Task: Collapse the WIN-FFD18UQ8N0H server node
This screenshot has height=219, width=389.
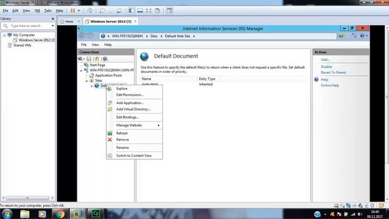Action: [81, 71]
